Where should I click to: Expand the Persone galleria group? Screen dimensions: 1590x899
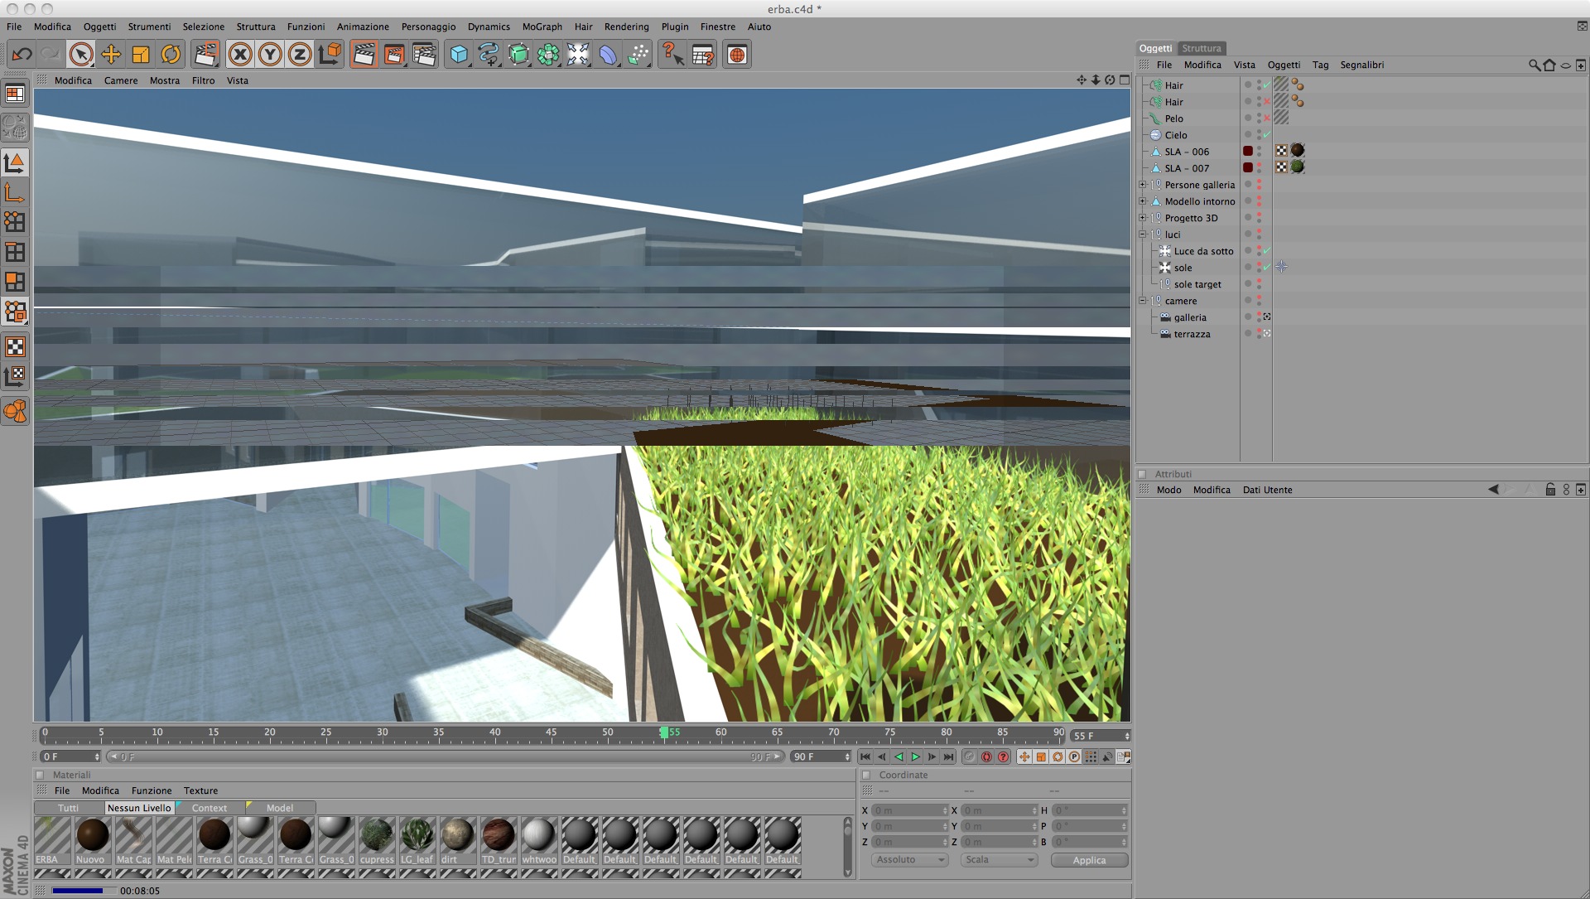[1143, 185]
